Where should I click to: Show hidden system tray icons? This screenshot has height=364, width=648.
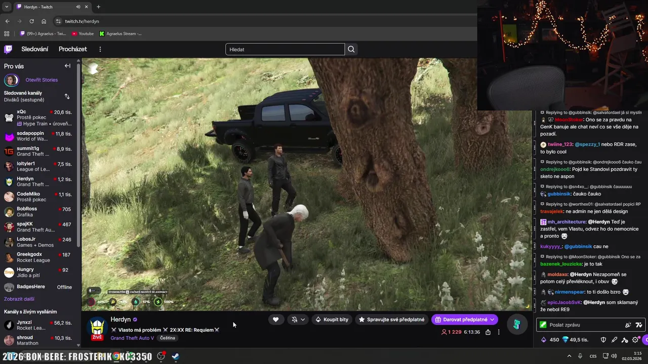click(x=570, y=356)
